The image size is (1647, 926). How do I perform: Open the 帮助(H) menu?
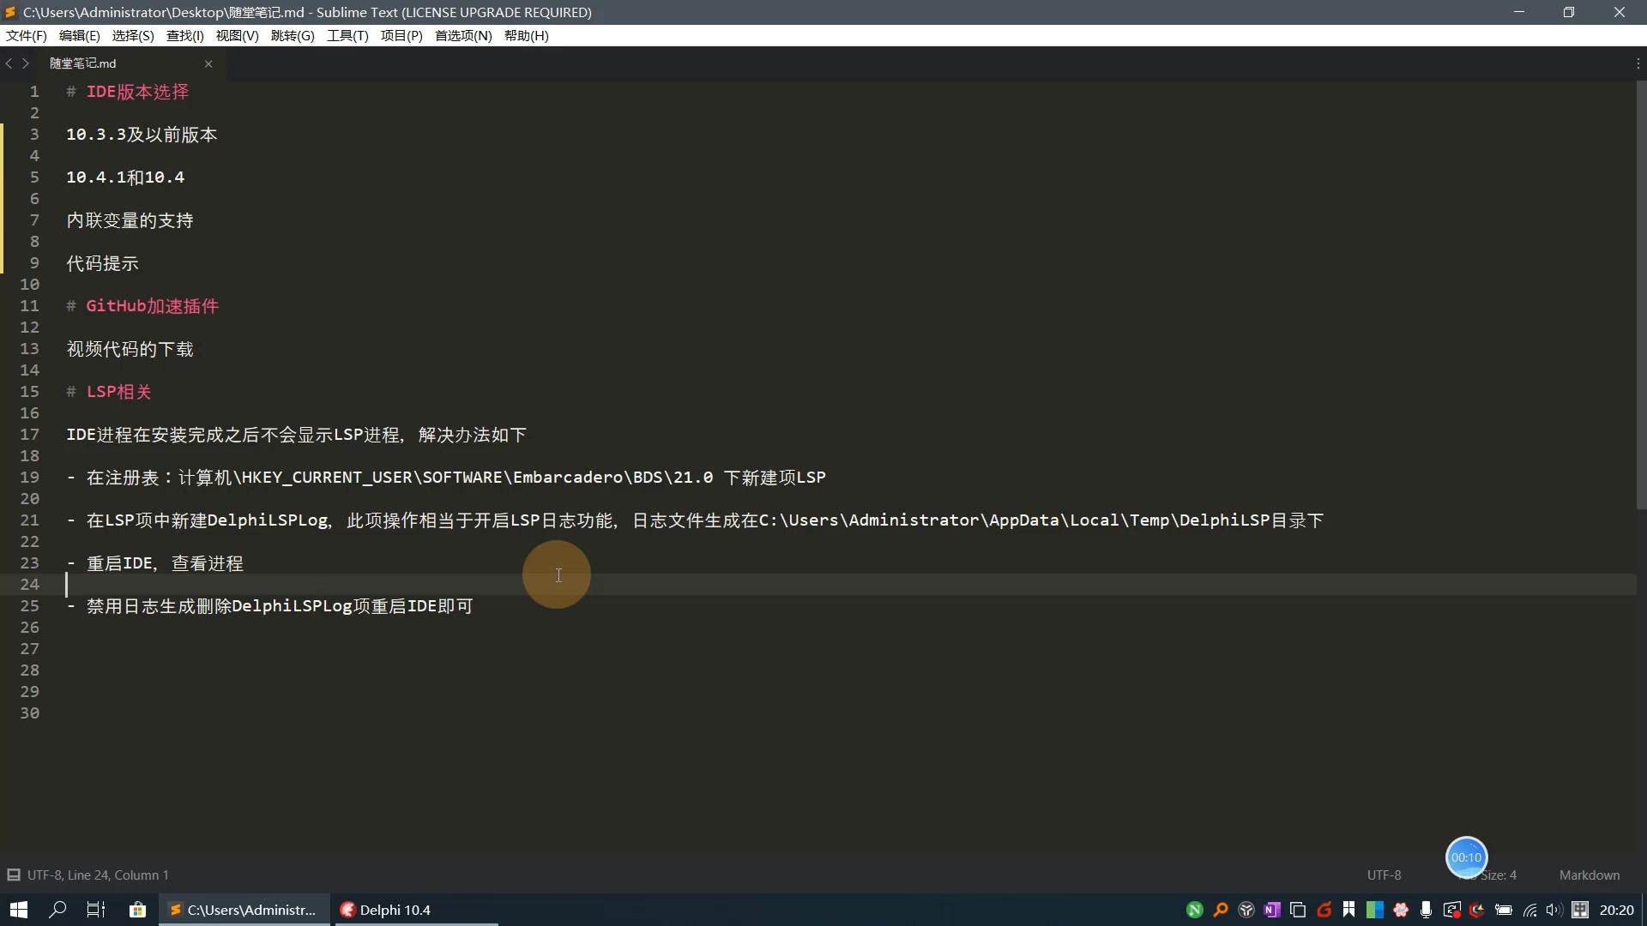tap(527, 35)
